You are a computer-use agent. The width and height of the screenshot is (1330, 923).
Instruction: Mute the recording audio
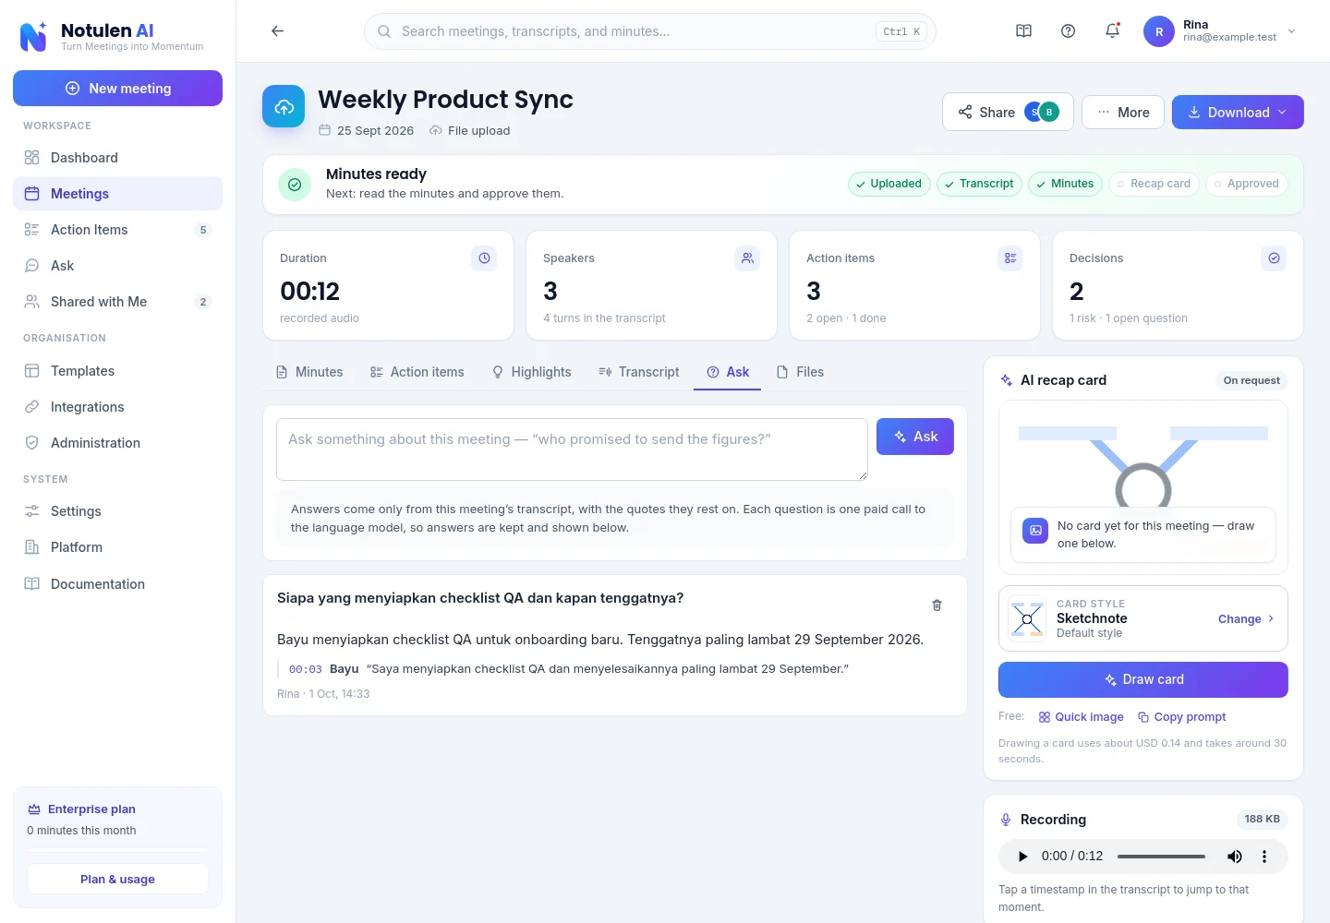(1234, 857)
